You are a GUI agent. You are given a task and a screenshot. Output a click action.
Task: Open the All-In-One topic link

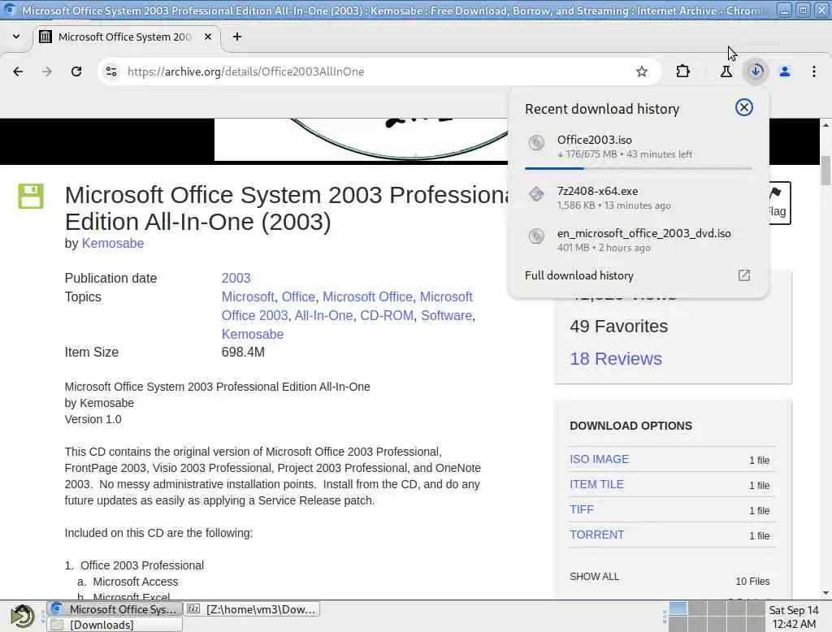[x=323, y=315]
